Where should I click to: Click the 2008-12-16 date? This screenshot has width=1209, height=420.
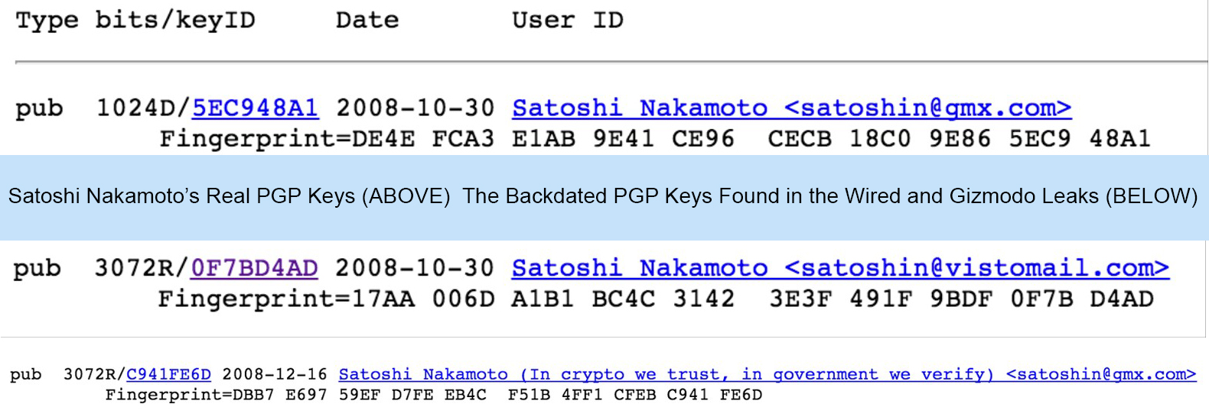point(275,375)
